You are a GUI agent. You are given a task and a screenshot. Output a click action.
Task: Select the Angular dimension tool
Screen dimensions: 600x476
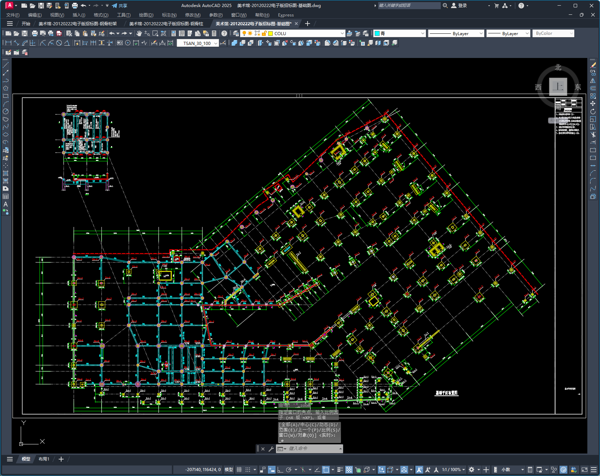67,43
